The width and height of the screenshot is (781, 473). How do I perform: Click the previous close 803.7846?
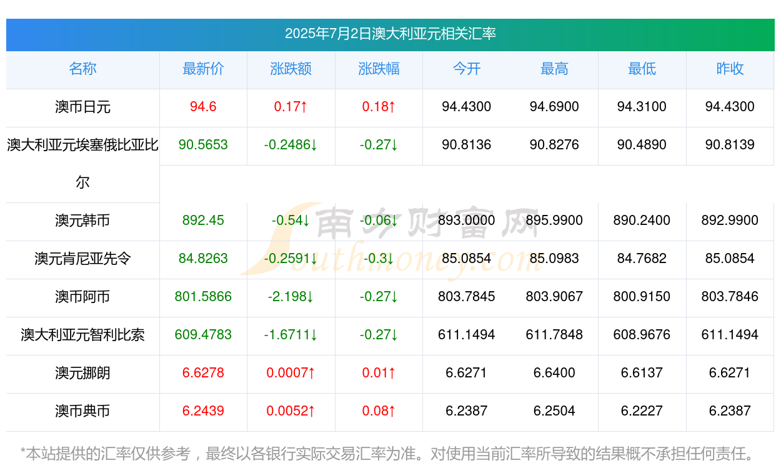pyautogui.click(x=730, y=297)
